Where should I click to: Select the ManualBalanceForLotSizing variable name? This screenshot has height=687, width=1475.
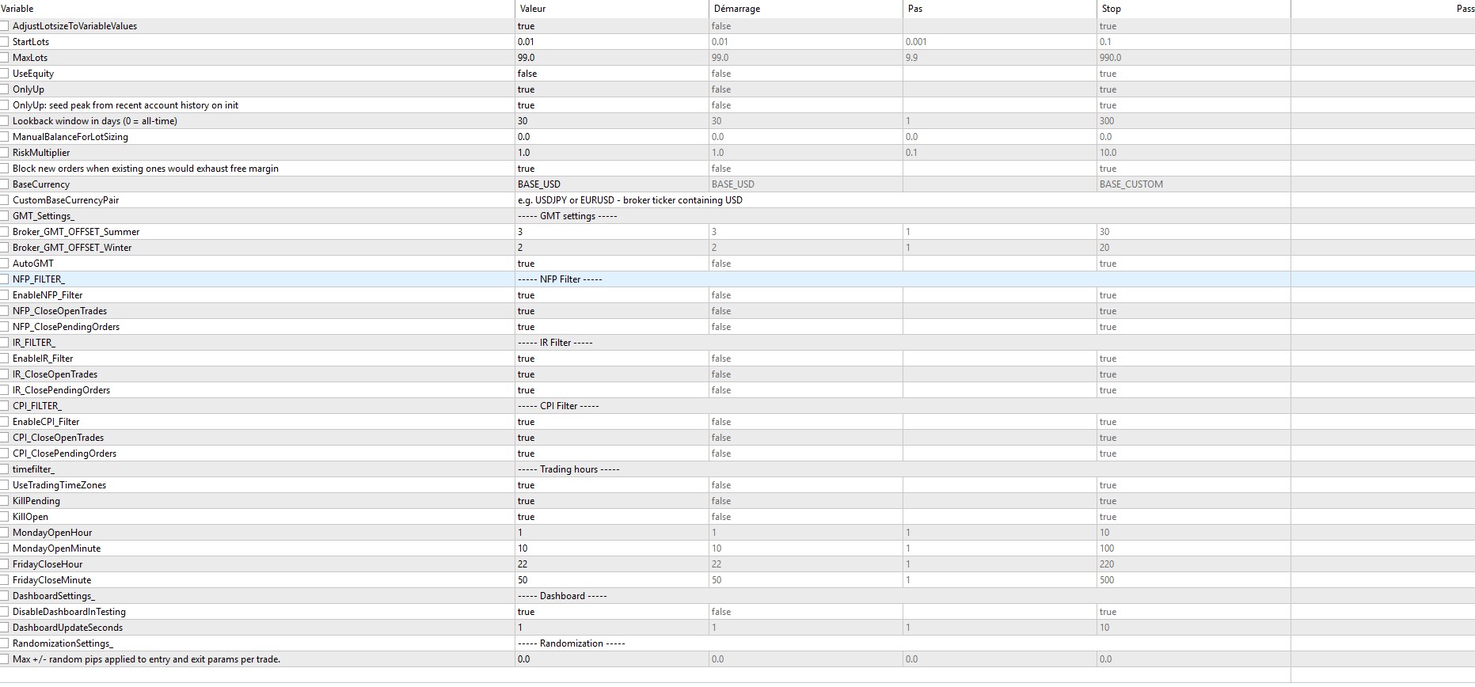(70, 137)
